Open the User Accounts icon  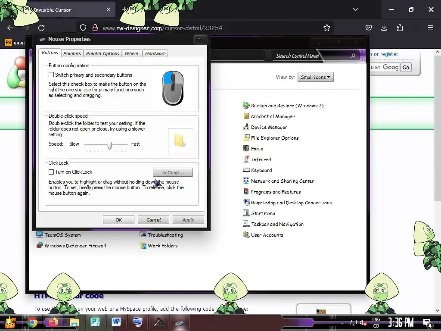pyautogui.click(x=246, y=234)
